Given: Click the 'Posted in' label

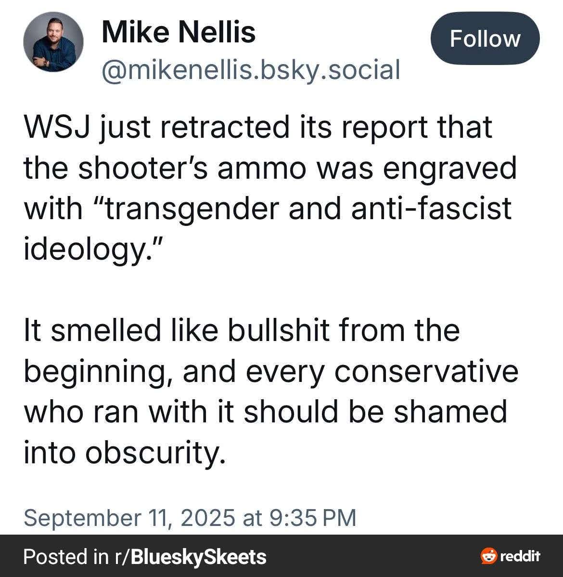Looking at the screenshot, I should point(66,556).
